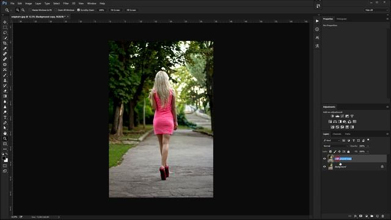Open the Opacity slider arrow

click(368, 146)
